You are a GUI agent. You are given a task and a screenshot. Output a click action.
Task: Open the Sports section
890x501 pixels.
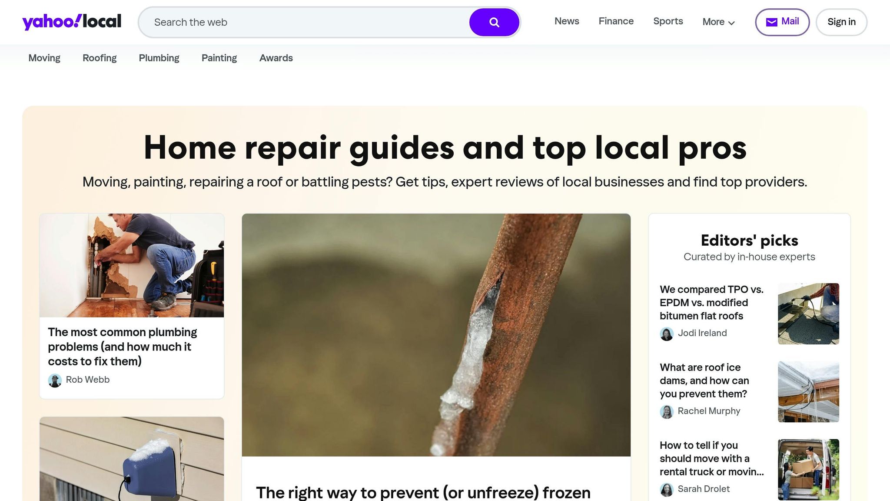[668, 21]
